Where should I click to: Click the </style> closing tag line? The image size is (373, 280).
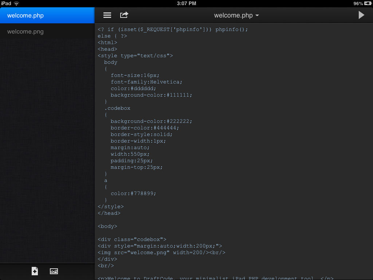(111, 207)
